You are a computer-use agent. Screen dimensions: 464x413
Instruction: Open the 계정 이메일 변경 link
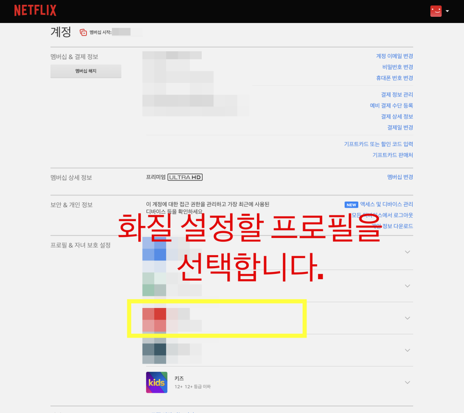tap(394, 56)
